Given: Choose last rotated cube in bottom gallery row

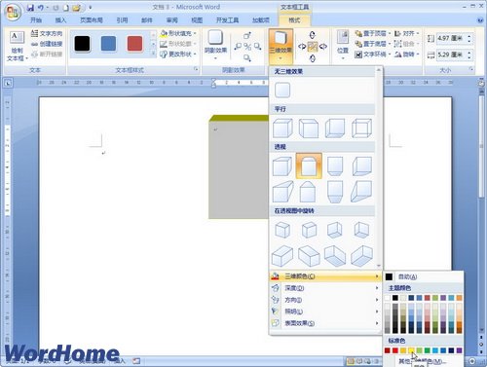Looking at the screenshot, I should pos(362,256).
